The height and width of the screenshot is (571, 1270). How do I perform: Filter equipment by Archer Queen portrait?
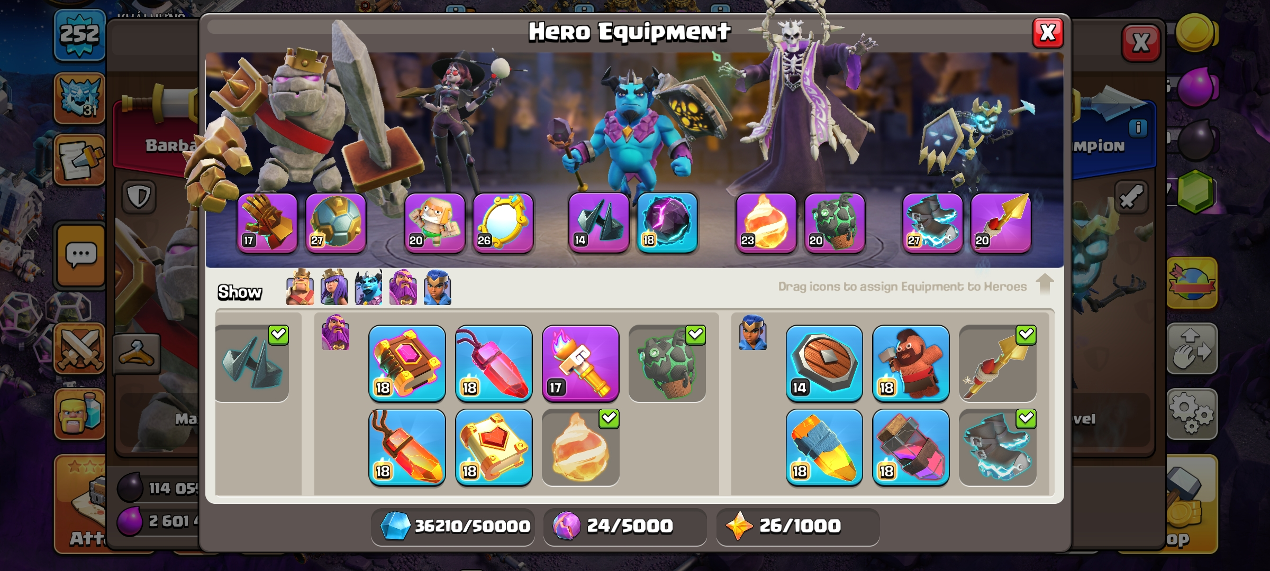334,287
